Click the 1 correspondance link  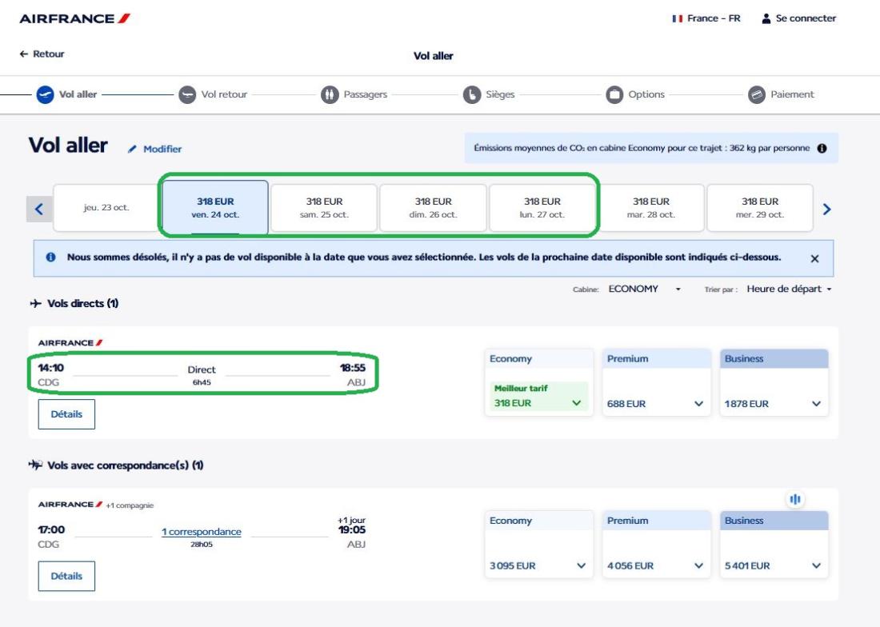coord(202,533)
